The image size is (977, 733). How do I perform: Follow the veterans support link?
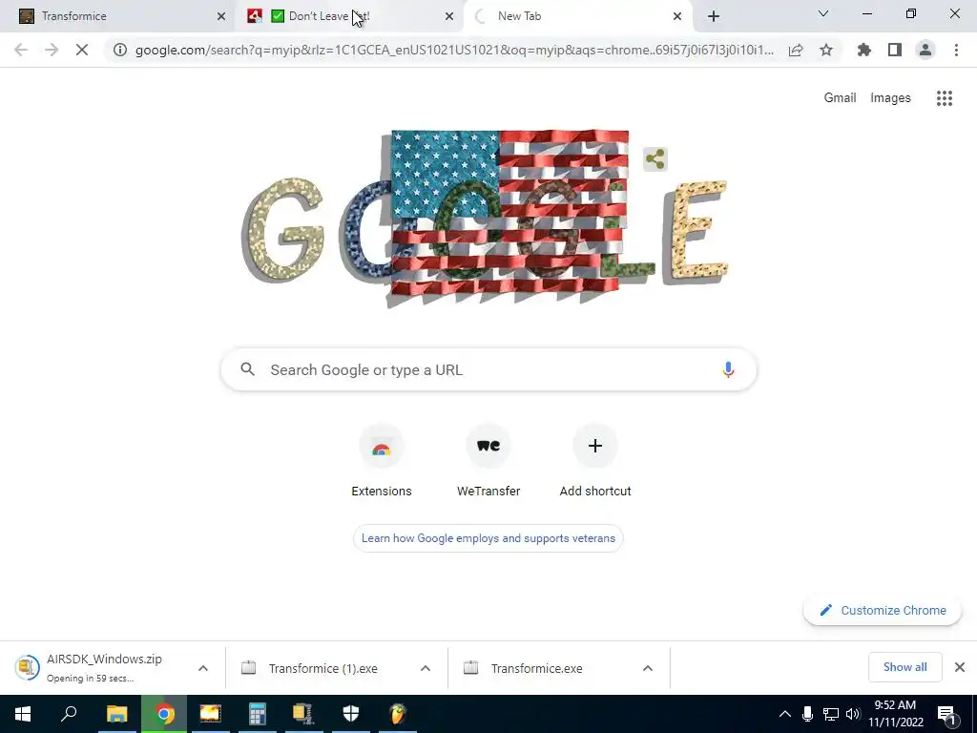coord(488,538)
